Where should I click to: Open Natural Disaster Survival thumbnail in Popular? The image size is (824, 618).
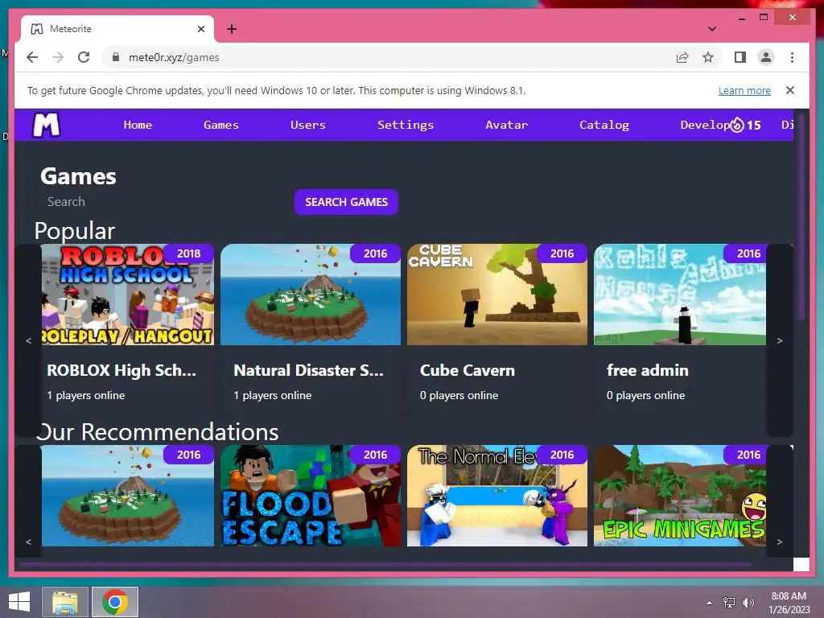tap(310, 295)
